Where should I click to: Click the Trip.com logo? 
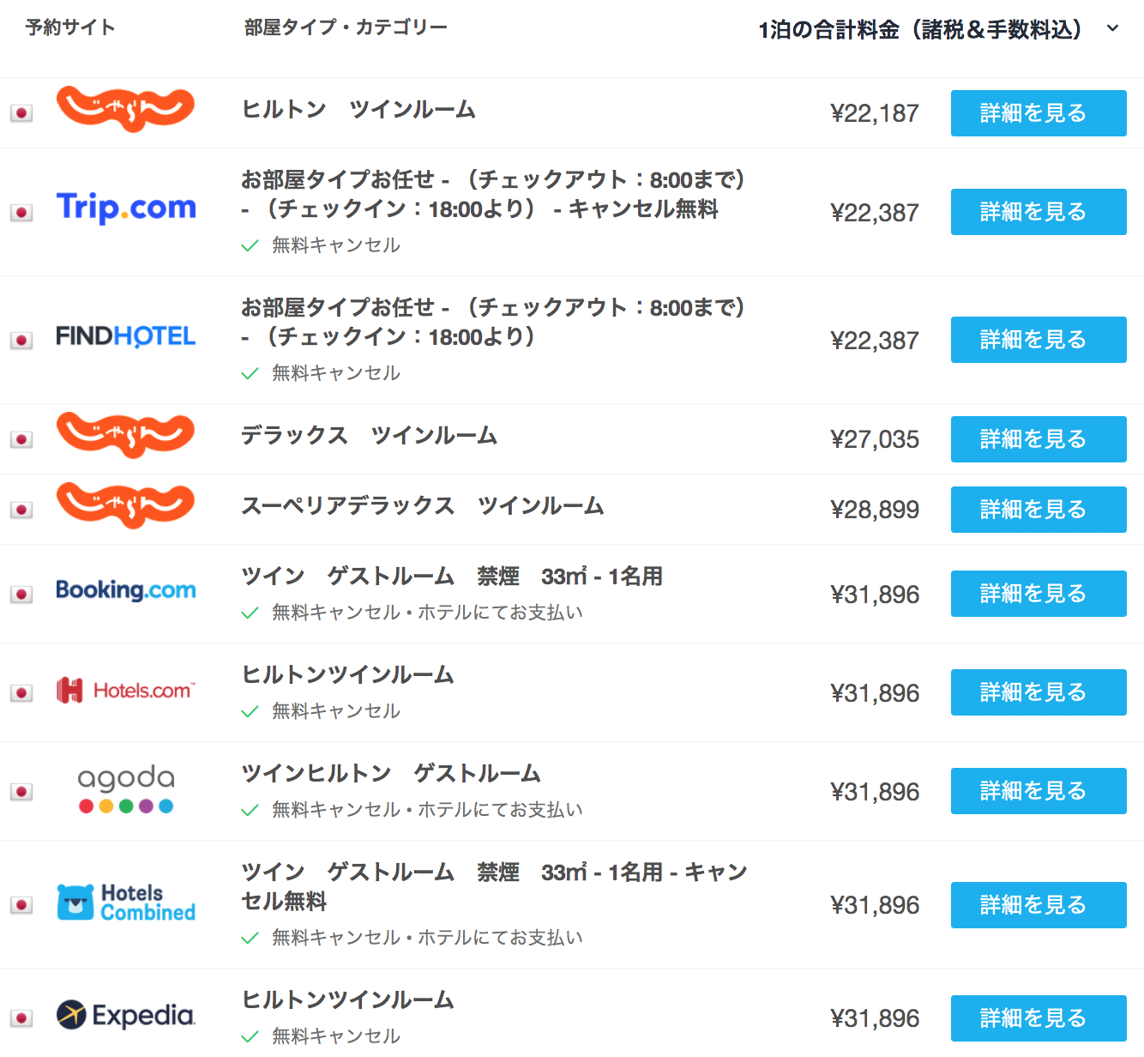tap(126, 208)
